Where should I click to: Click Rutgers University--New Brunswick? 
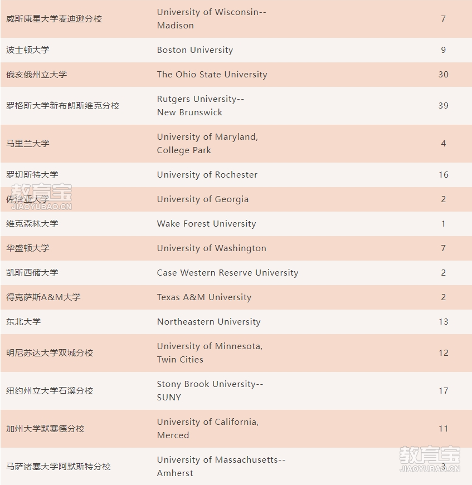tap(201, 105)
